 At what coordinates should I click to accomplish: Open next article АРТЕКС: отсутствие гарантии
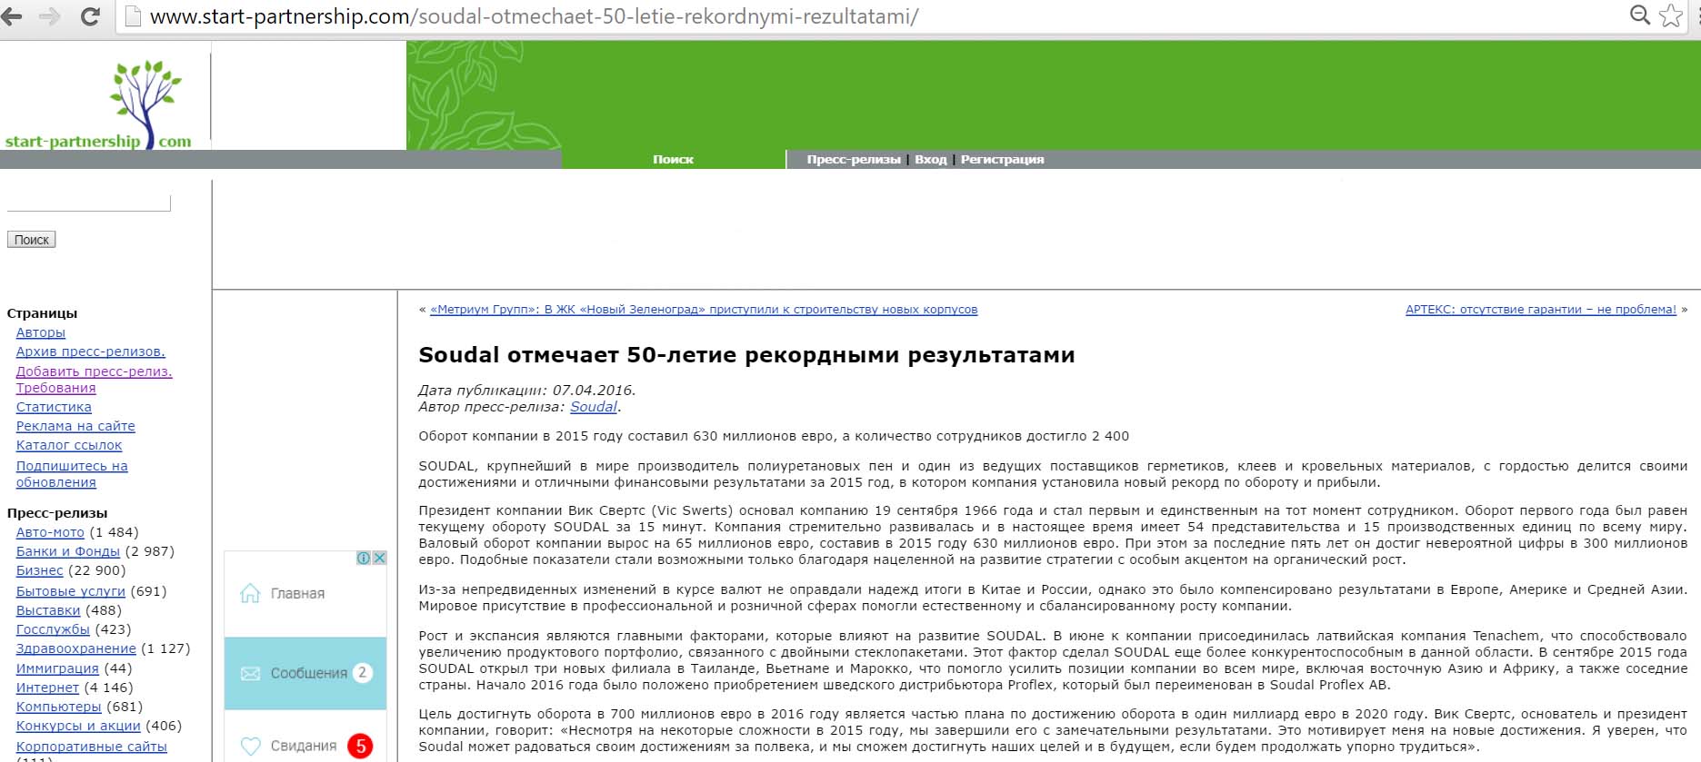point(1541,310)
